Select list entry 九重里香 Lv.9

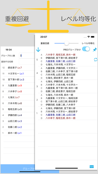point(18,85)
